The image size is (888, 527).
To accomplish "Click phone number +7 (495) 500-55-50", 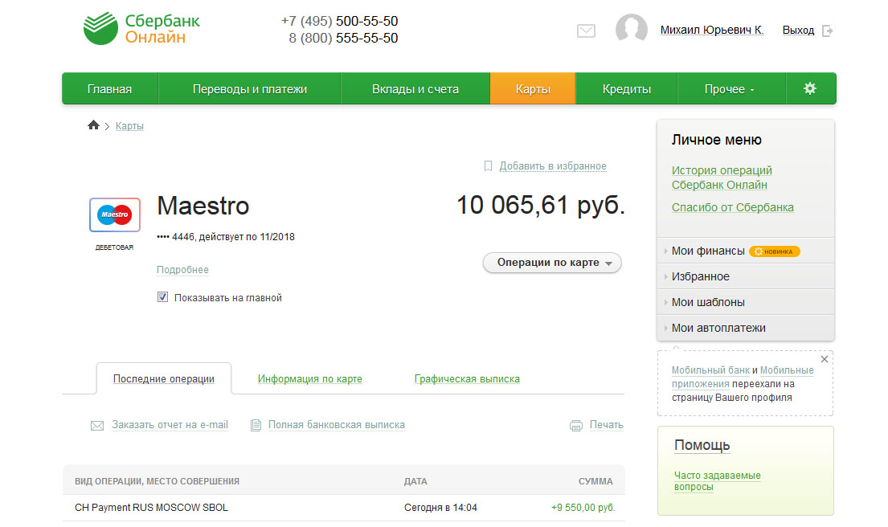I will coord(340,21).
